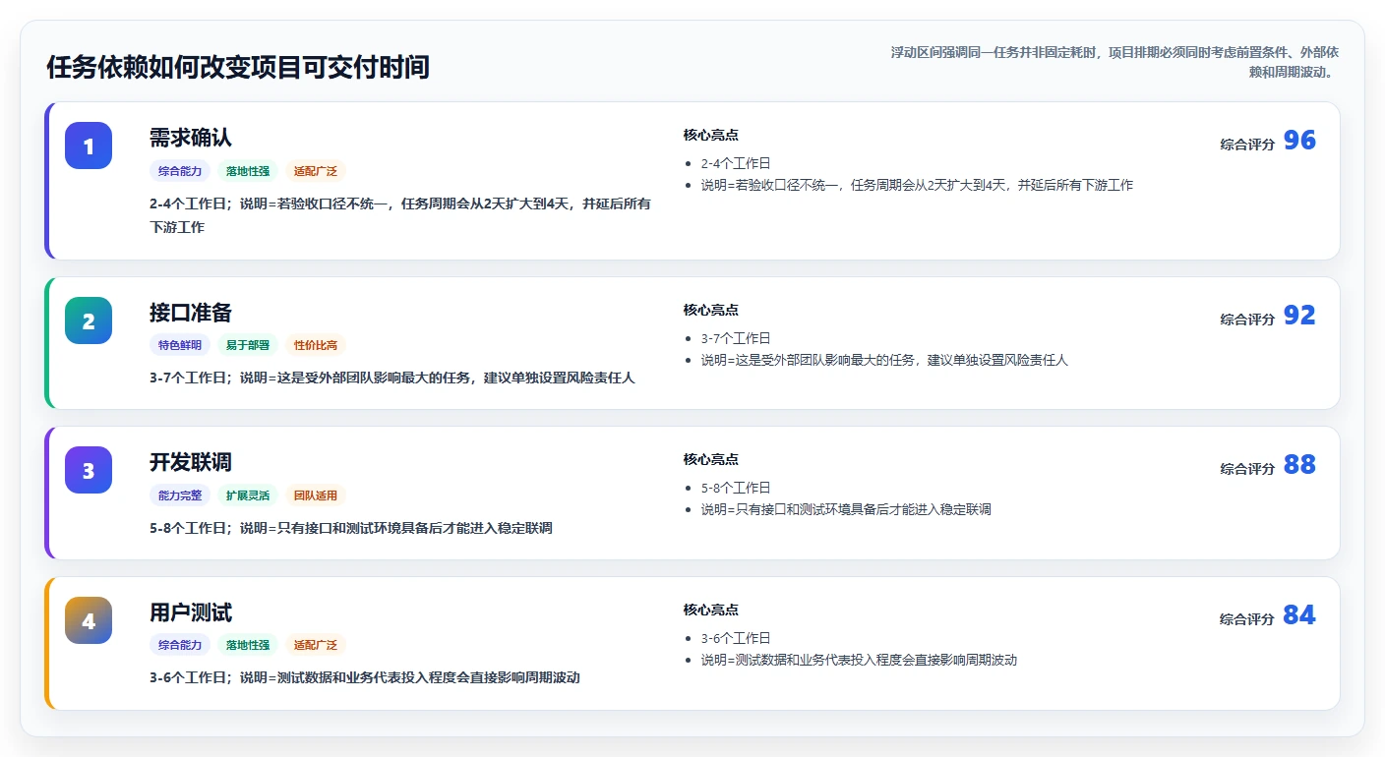Open the 需求确认 card title
1385x757 pixels.
coord(191,138)
